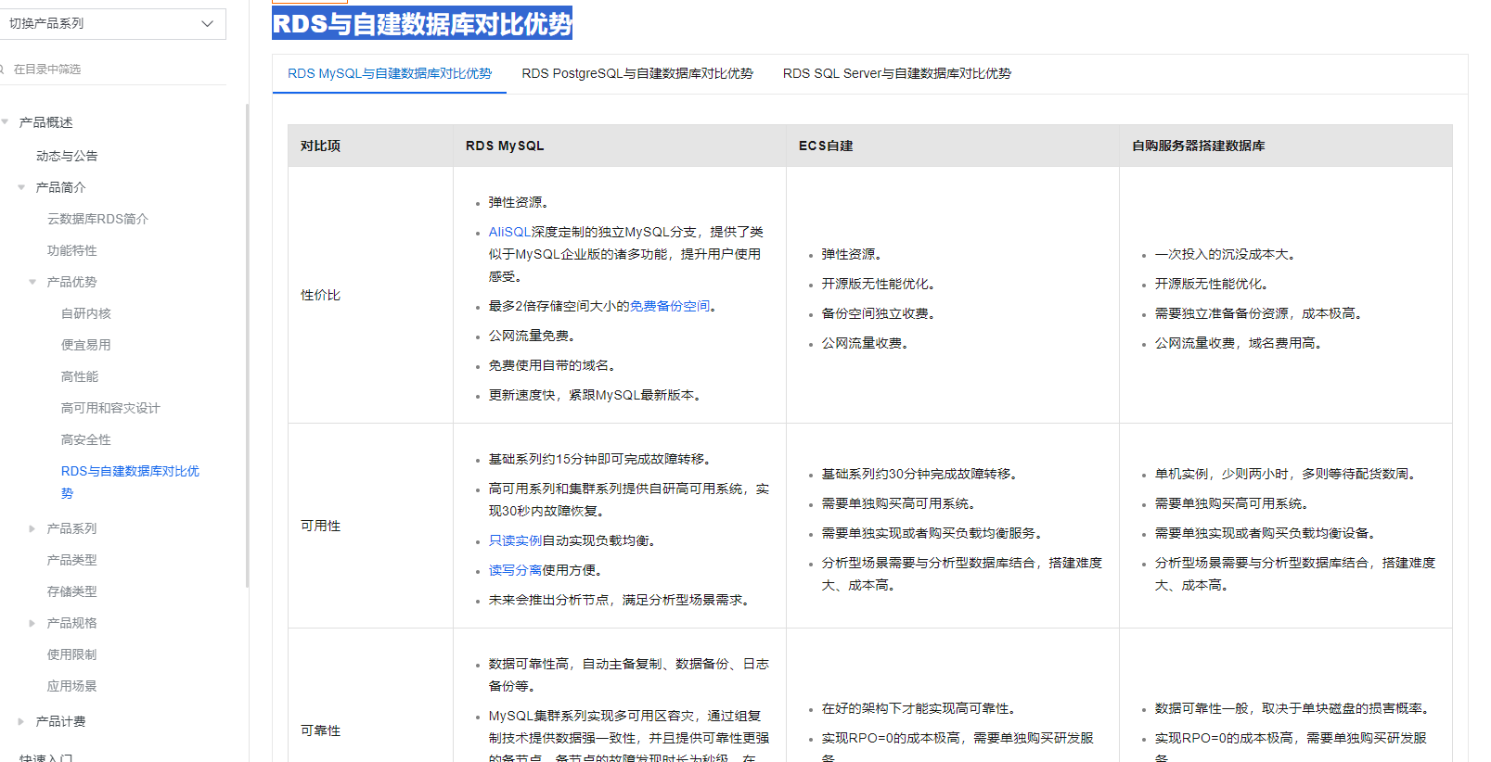Open the 只读实例 link
This screenshot has height=762, width=1491.
pos(516,540)
